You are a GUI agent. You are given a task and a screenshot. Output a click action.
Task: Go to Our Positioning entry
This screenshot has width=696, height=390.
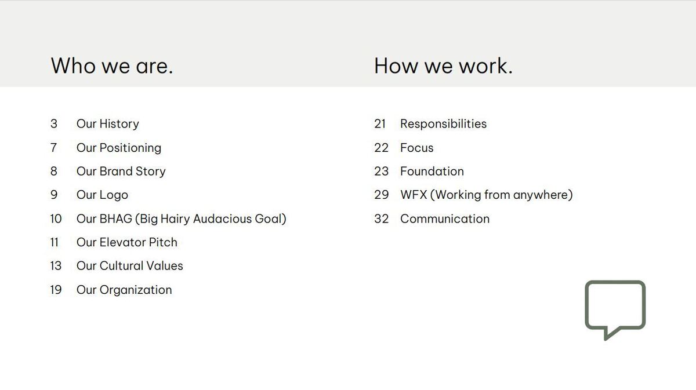119,148
